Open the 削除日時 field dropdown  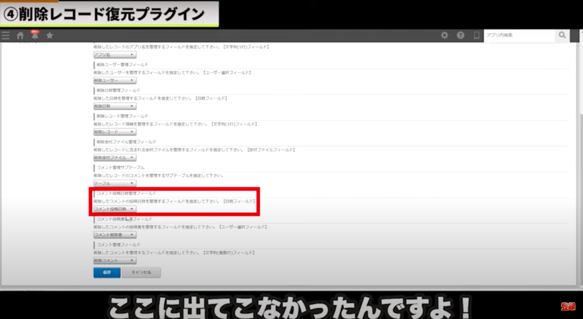coord(115,106)
